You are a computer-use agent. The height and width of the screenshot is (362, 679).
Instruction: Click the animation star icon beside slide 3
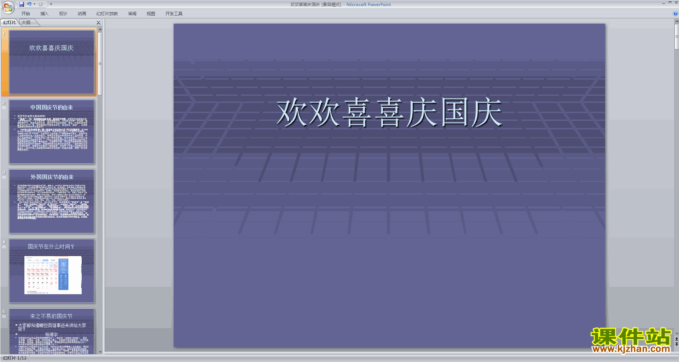4,177
